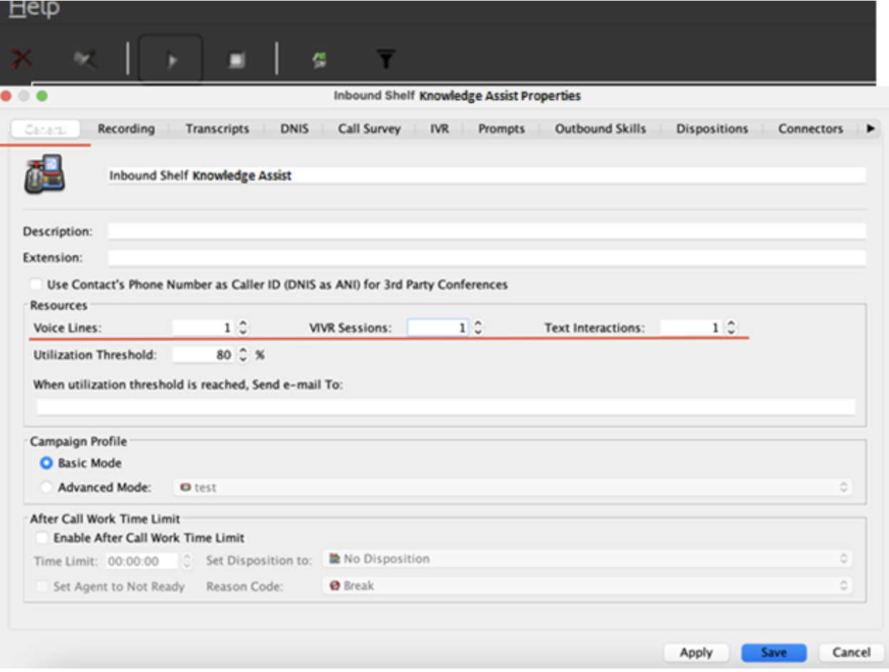Adjust the Utilization Threshold stepper arrows

point(243,355)
